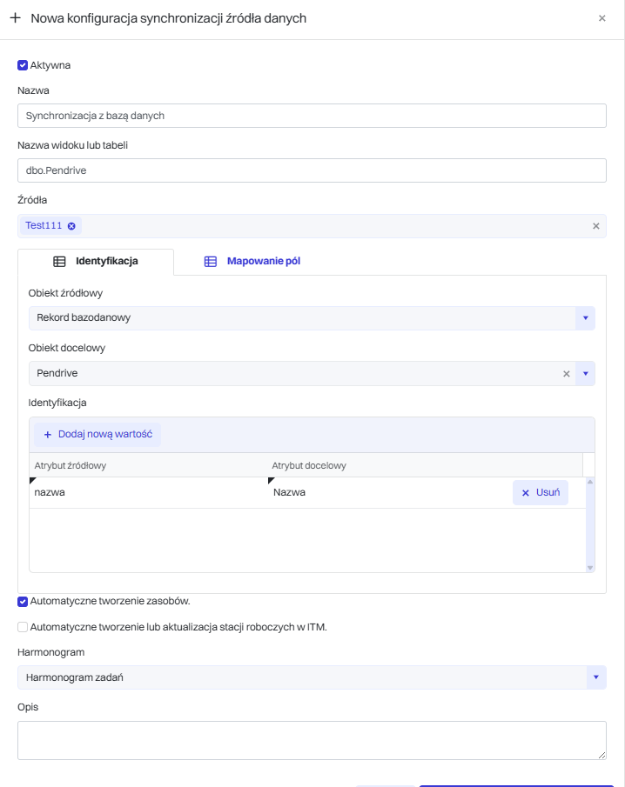Expand the Harmonogram dropdown
625x787 pixels.
point(596,677)
